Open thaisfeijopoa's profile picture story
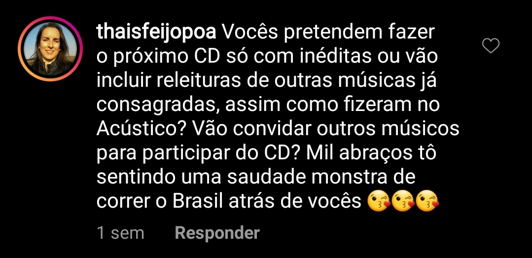The height and width of the screenshot is (258, 532). 50,49
